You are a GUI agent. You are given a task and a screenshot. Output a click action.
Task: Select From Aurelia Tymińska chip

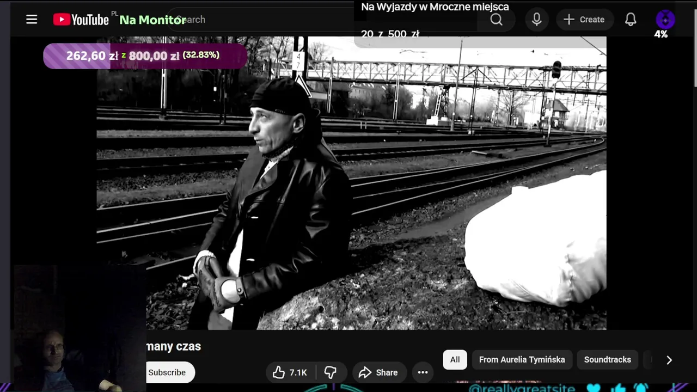522,359
